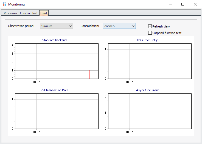Close the Monitoring window

coord(195,4)
